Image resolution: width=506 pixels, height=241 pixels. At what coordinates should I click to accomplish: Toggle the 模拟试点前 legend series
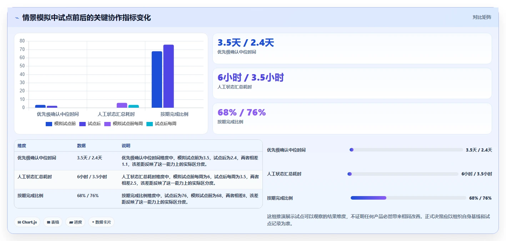coord(61,124)
